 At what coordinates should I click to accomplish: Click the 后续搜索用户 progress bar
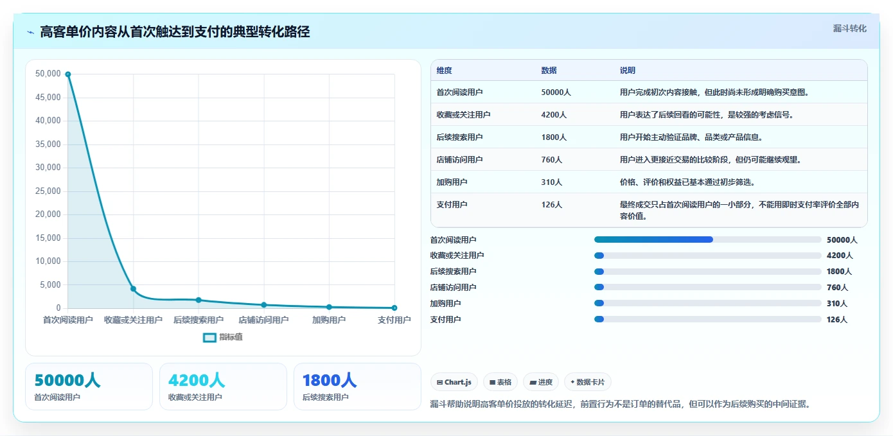coord(708,272)
